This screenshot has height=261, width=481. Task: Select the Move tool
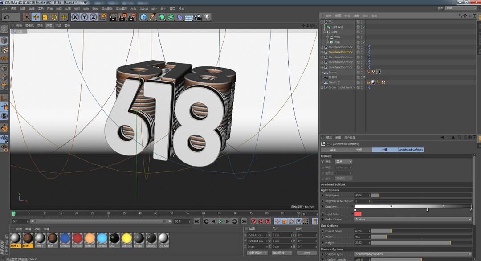coord(36,17)
